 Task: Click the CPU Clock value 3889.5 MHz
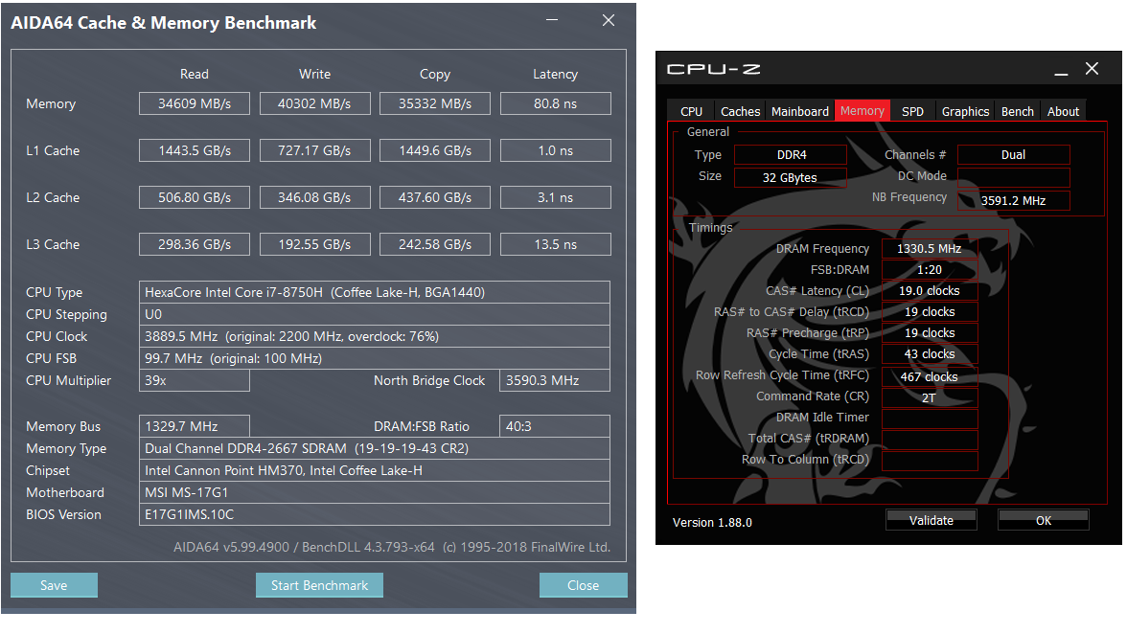point(375,336)
